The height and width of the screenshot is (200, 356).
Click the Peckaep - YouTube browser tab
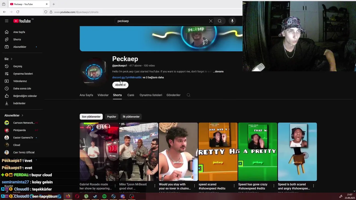(29, 4)
